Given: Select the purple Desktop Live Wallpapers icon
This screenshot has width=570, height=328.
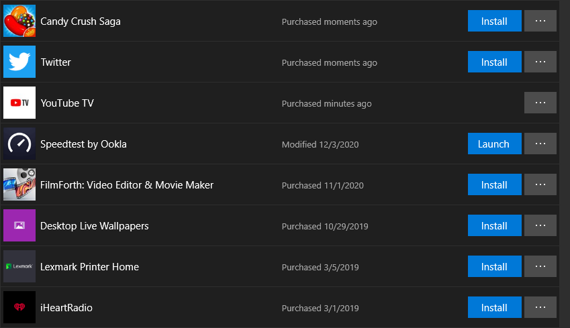Looking at the screenshot, I should 19,225.
